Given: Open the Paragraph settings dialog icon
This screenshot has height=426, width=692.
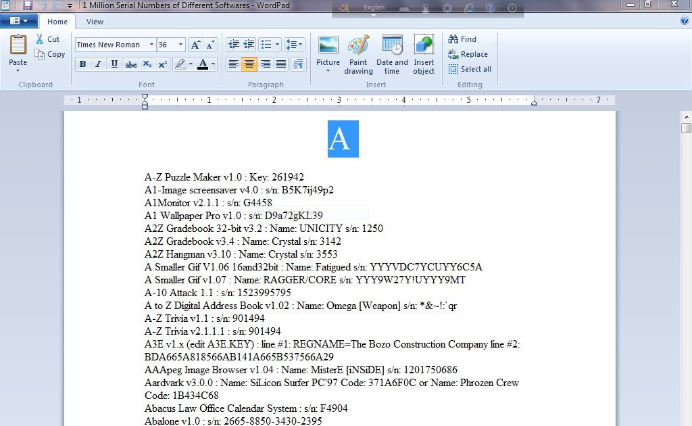Looking at the screenshot, I should (298, 64).
